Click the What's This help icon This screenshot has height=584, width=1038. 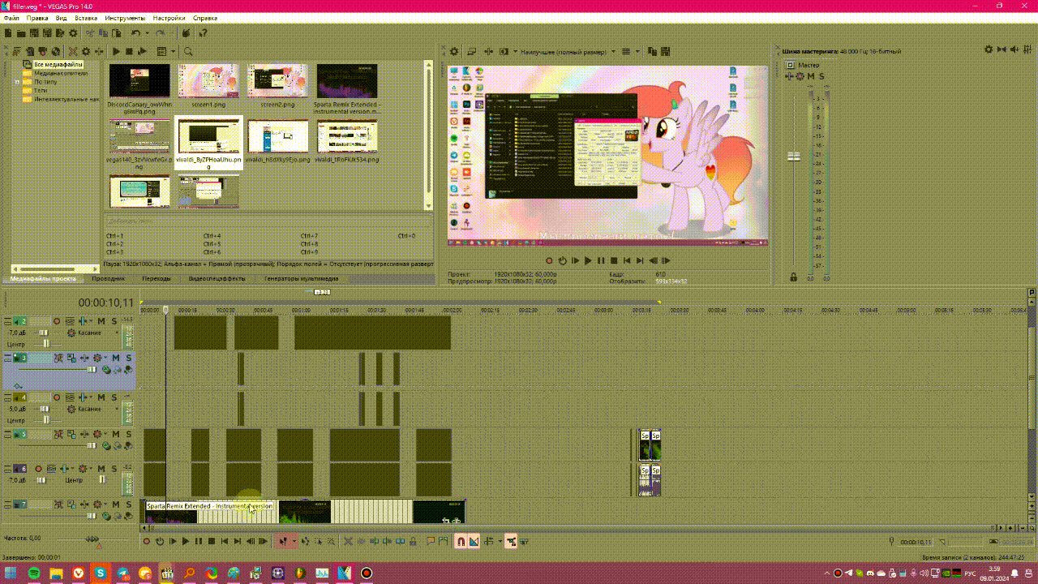[x=203, y=33]
